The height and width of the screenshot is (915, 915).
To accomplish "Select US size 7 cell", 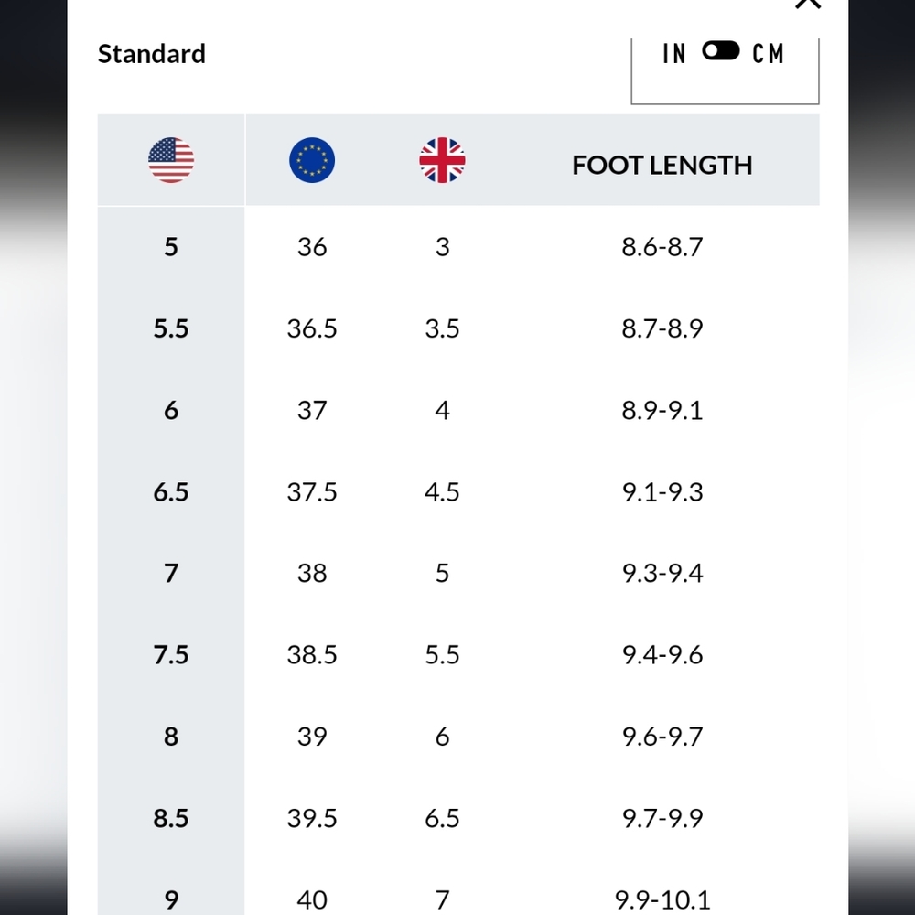I will pos(171,574).
